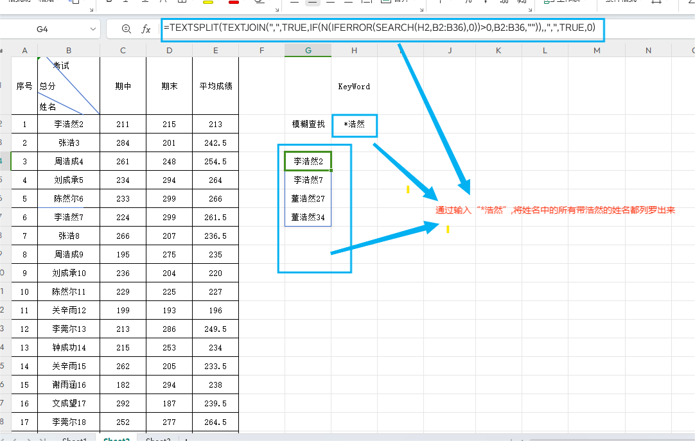The height and width of the screenshot is (441, 695).
Task: Click the 期中 header cell
Action: (123, 86)
